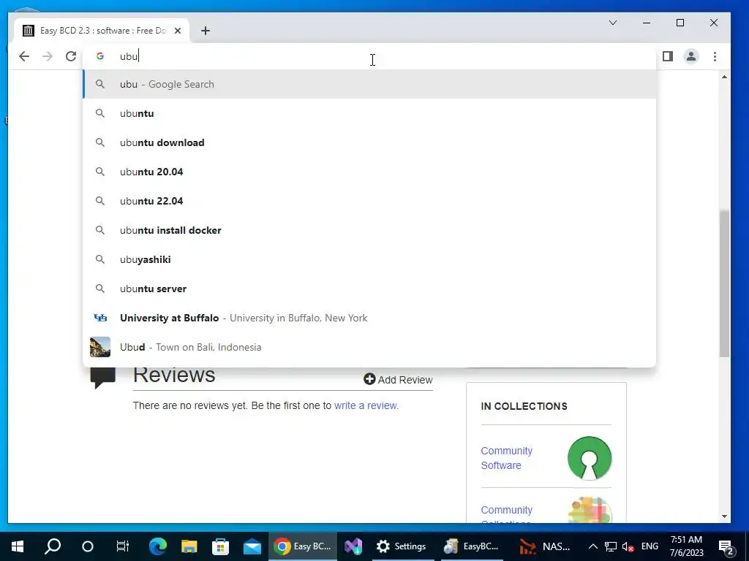
Task: Open the Chrome profile avatar
Action: click(x=690, y=56)
